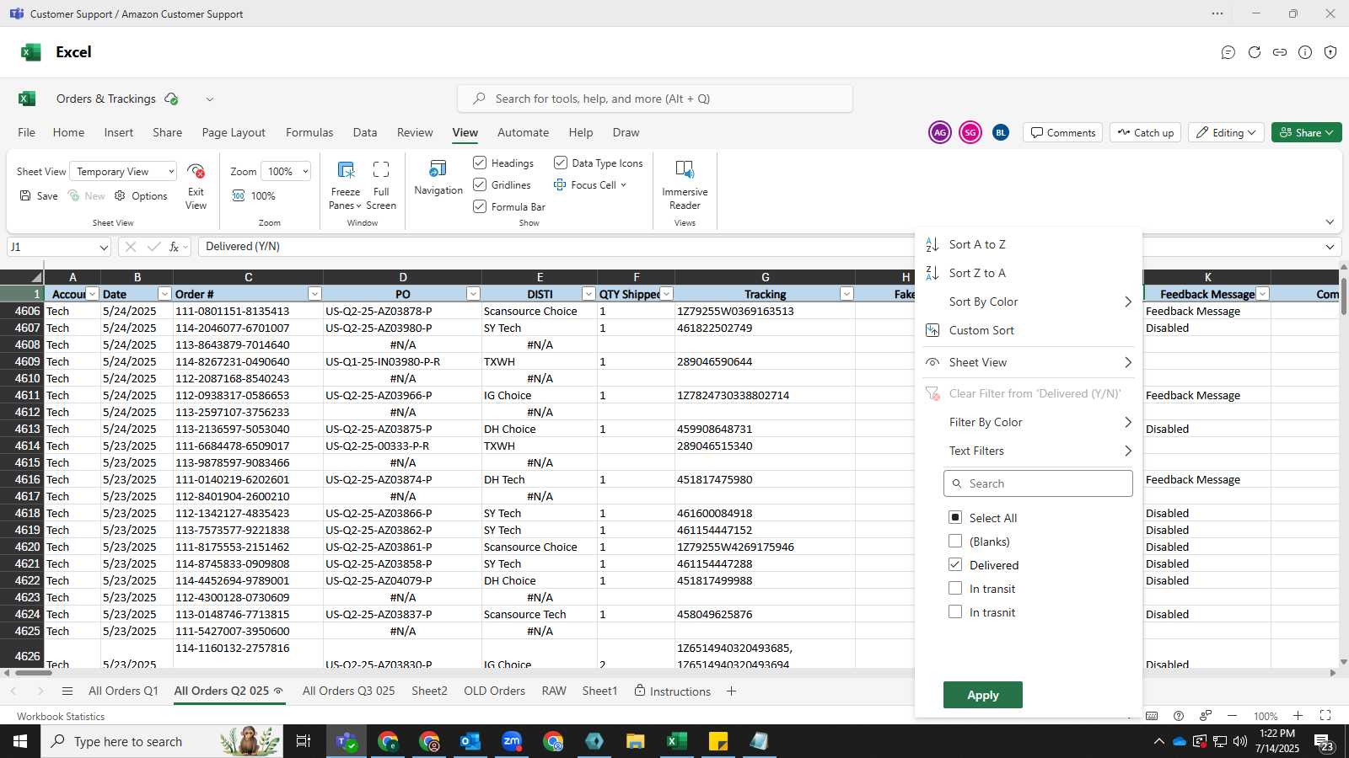Expand the collapsed ribbon chevron
Viewport: 1349px width, 758px height.
pos(1330,222)
